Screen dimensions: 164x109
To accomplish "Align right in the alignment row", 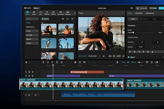I will tap(139, 52).
